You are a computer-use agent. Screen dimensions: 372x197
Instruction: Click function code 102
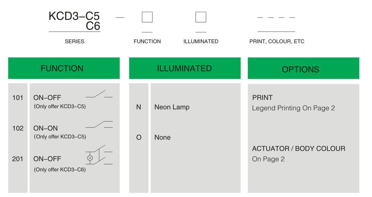(18, 128)
